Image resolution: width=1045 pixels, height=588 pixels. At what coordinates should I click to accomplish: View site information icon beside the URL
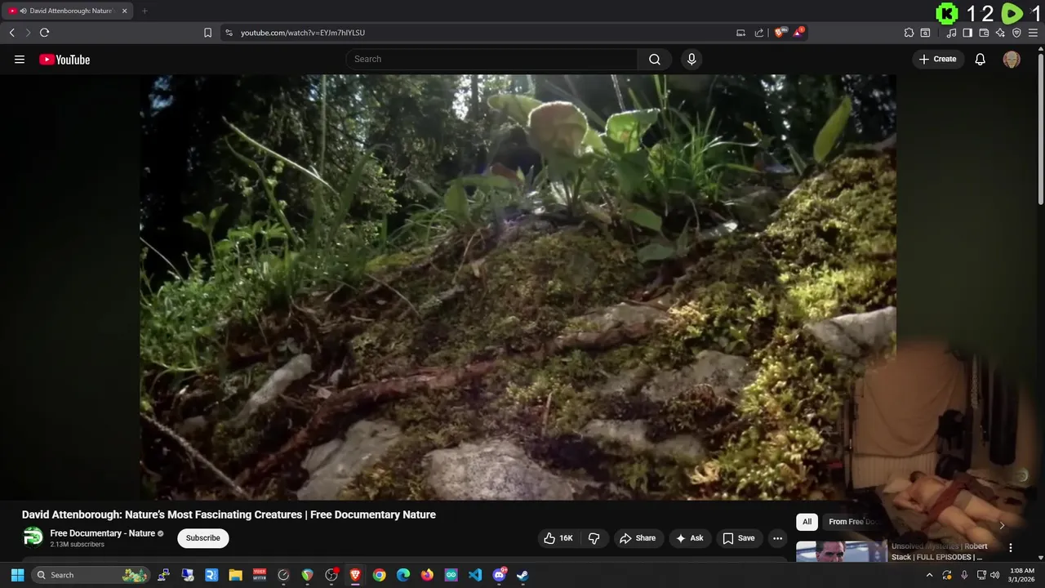(229, 33)
